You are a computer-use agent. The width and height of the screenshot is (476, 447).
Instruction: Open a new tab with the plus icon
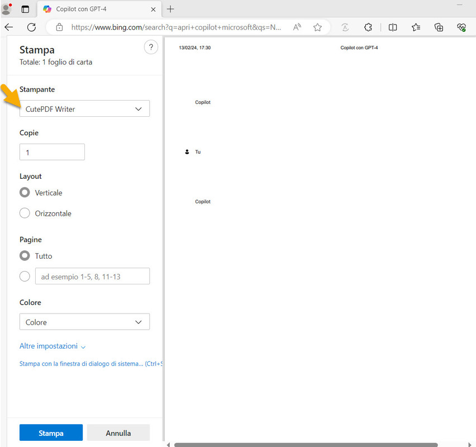(x=170, y=9)
